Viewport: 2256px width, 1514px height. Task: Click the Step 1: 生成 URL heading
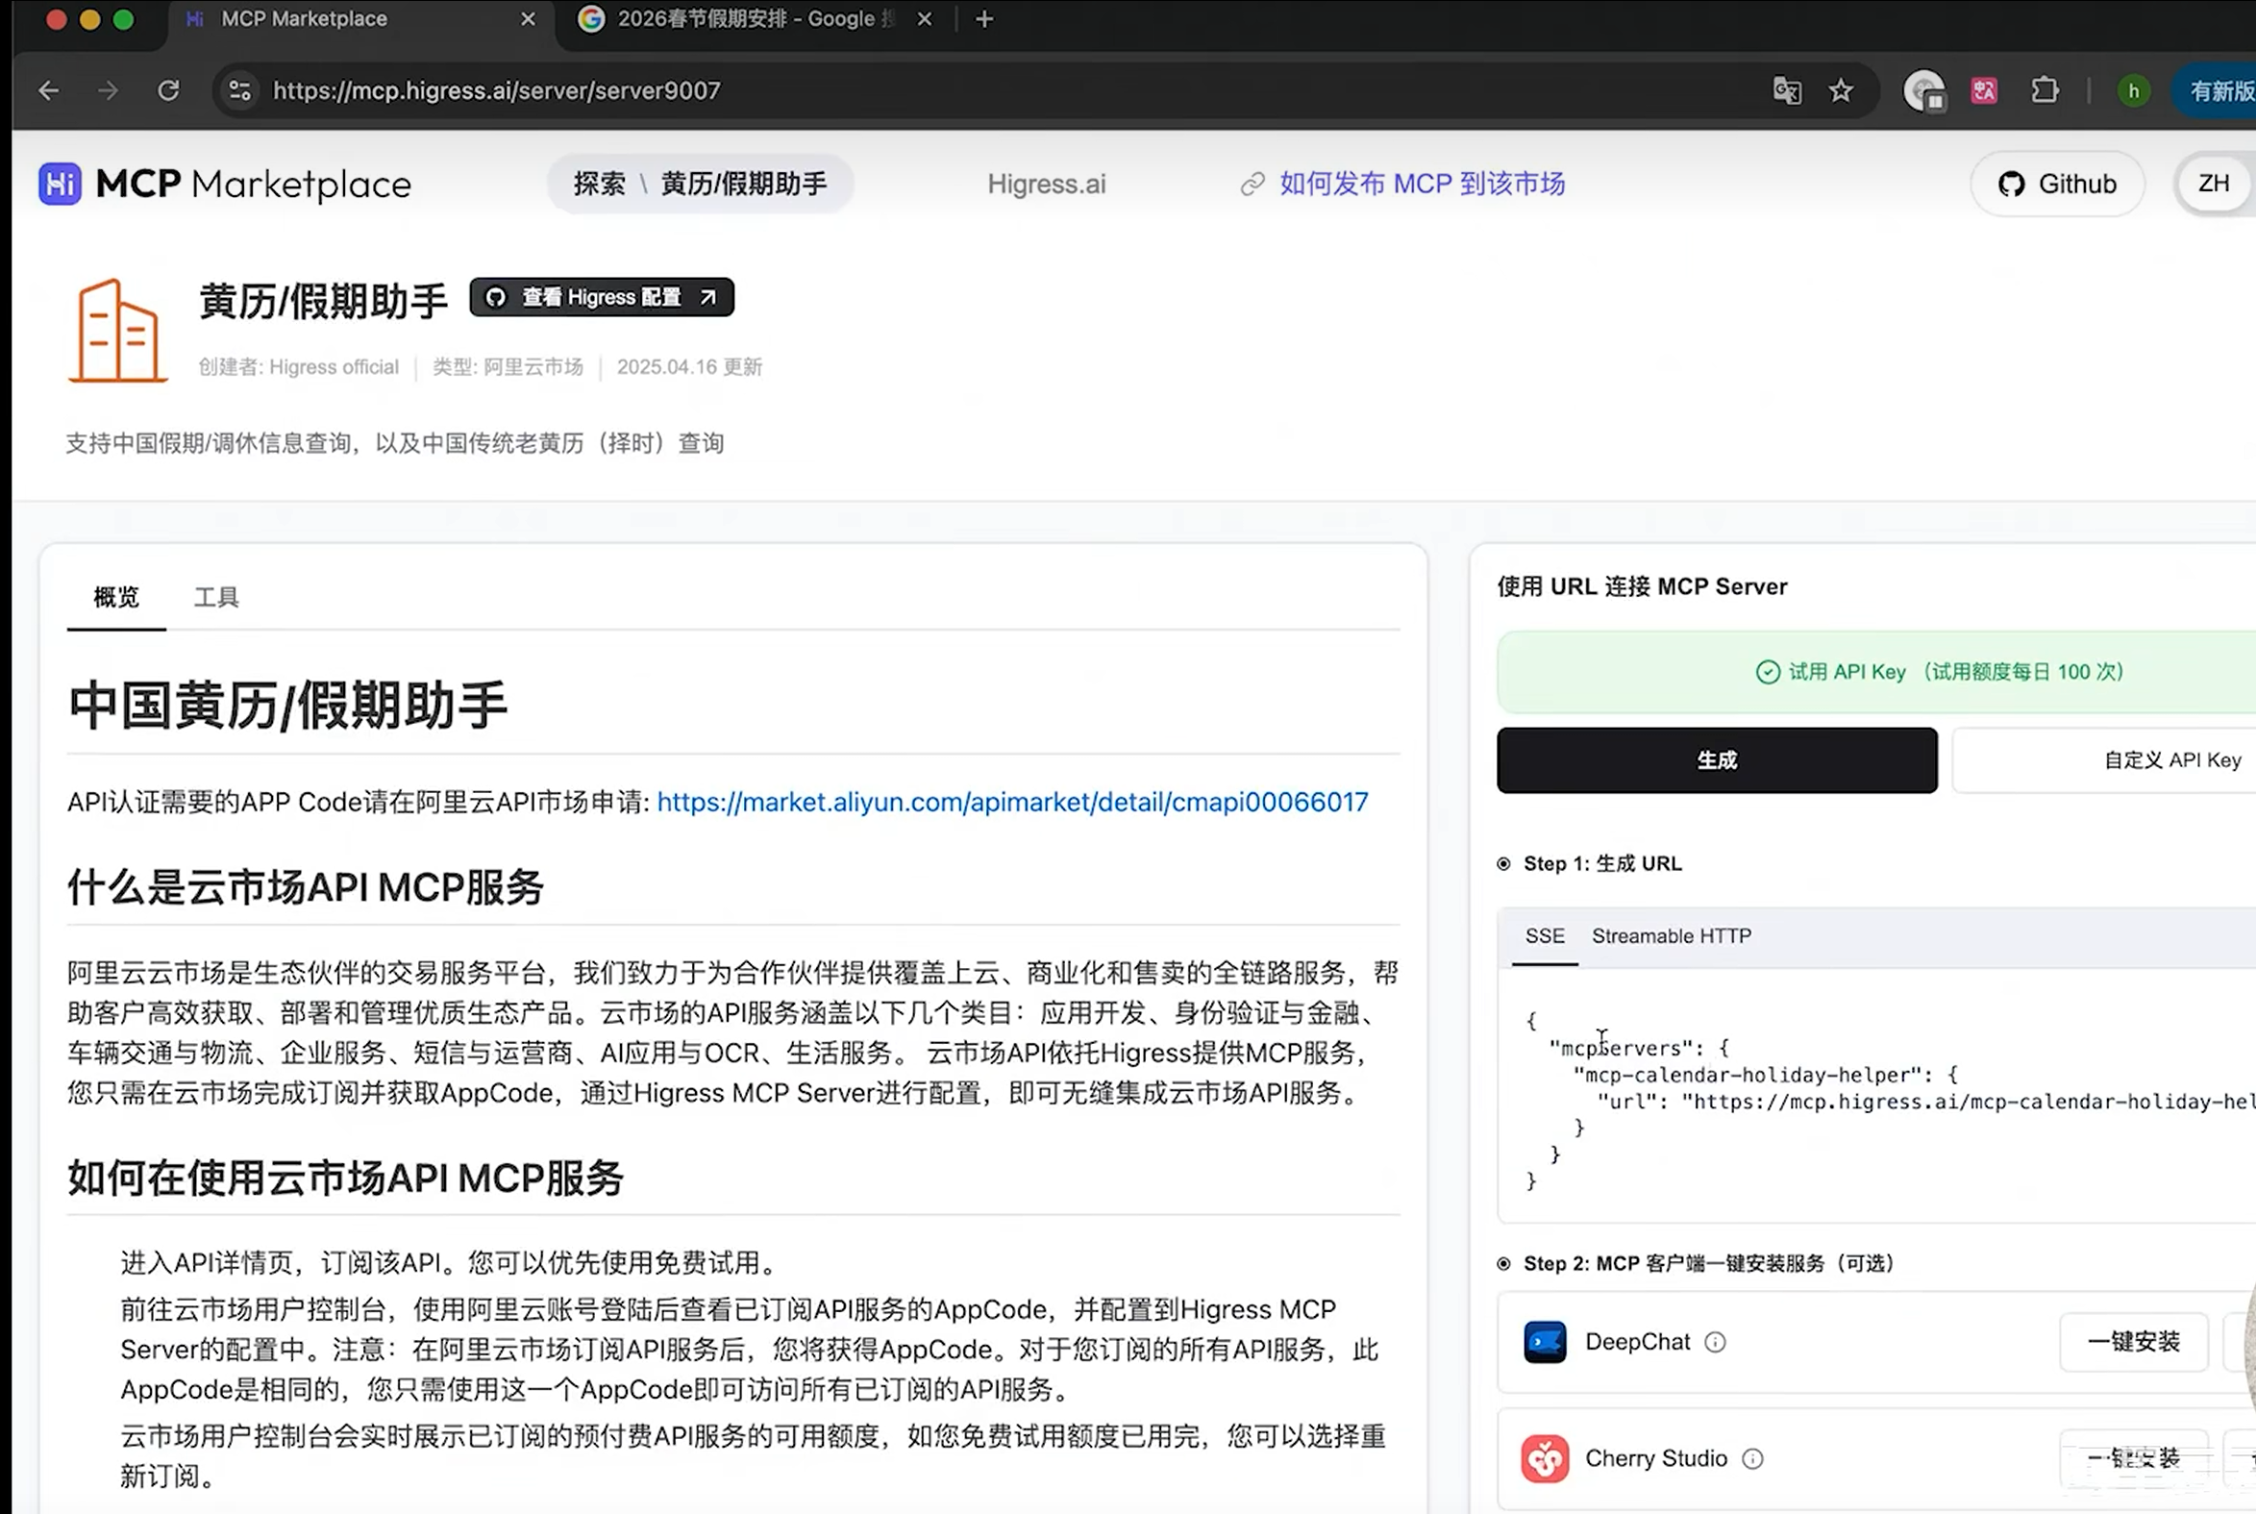tap(1601, 863)
